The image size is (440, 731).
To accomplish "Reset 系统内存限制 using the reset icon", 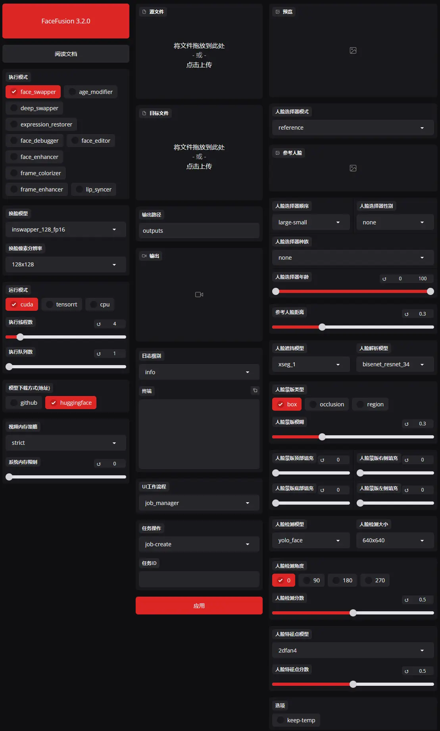I will pos(99,464).
